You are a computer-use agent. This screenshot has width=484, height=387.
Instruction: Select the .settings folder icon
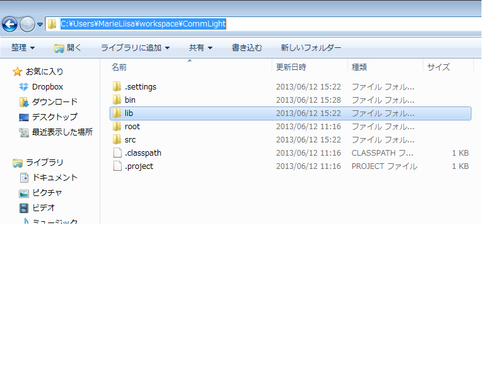click(x=117, y=86)
